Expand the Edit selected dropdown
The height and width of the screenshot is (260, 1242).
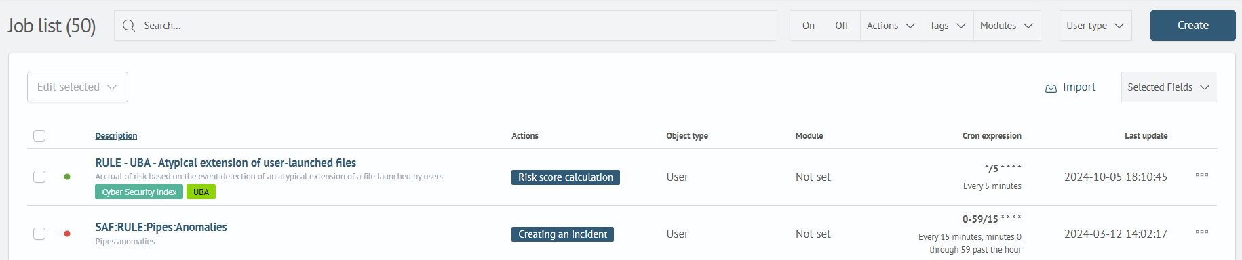coord(77,87)
